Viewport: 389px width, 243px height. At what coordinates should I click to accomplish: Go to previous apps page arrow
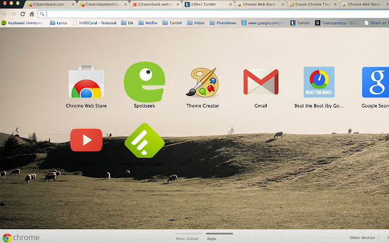pos(17,130)
